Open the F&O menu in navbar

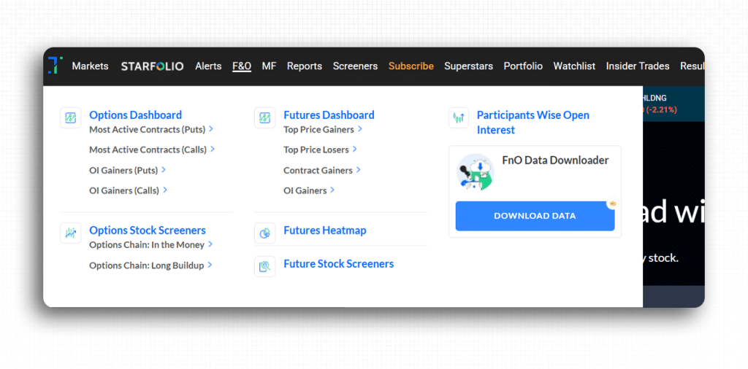click(x=242, y=66)
